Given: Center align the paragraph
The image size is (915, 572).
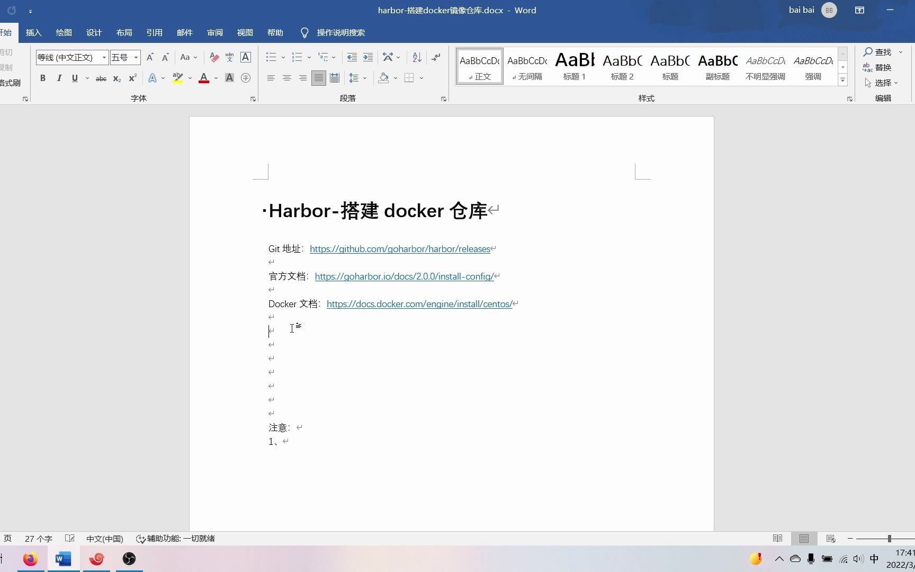Looking at the screenshot, I should coord(287,78).
